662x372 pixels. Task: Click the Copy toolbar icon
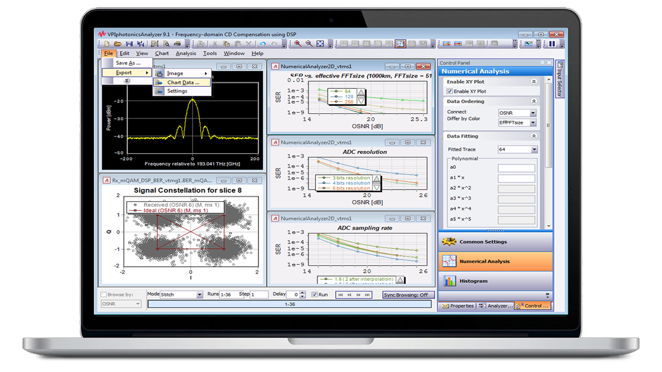[226, 44]
